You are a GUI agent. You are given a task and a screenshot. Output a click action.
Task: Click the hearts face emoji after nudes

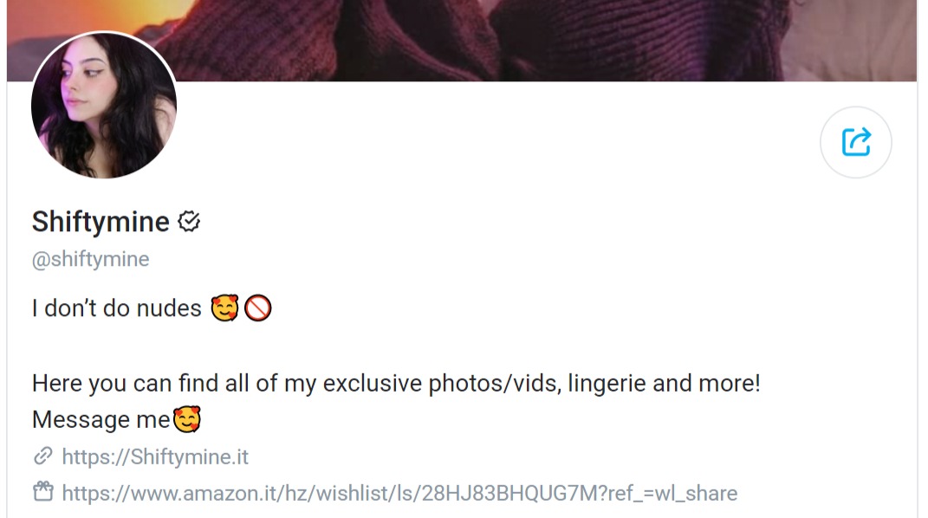tap(225, 308)
